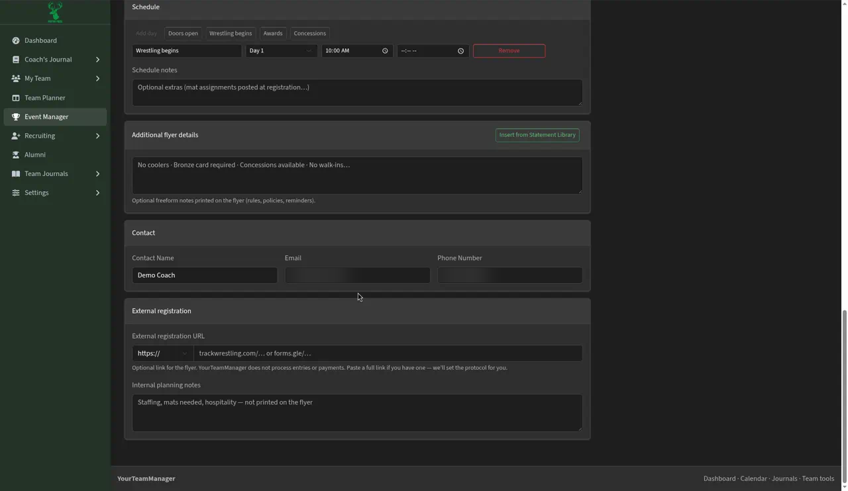Click the deer logo at top left
This screenshot has width=848, height=491.
click(55, 12)
